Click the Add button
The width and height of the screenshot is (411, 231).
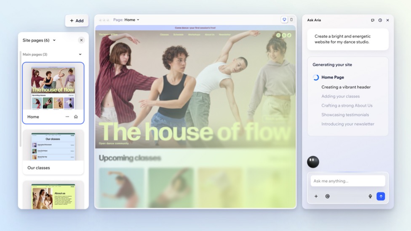[77, 21]
